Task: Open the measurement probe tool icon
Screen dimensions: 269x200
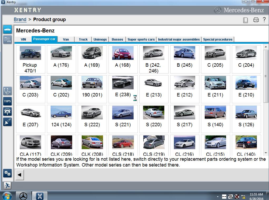Action: click(x=7, y=122)
